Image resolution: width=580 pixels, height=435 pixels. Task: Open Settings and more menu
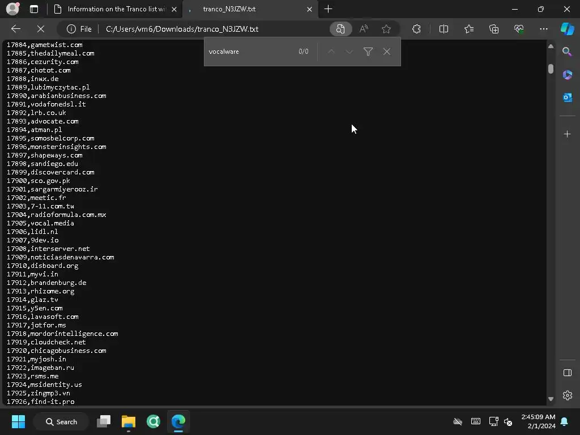(543, 29)
